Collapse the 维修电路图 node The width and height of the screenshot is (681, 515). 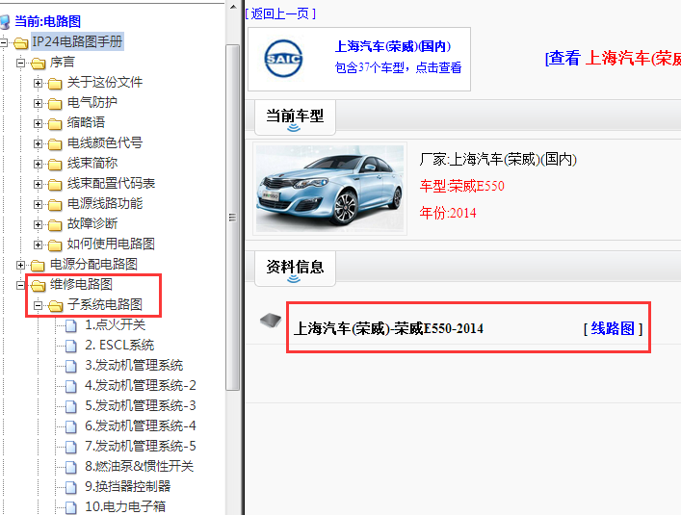click(x=20, y=285)
